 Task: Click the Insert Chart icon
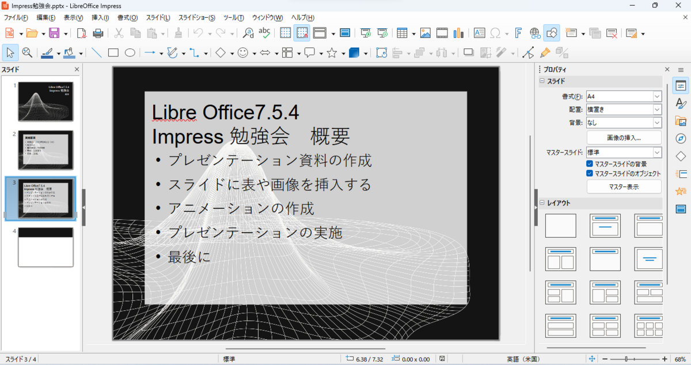458,33
